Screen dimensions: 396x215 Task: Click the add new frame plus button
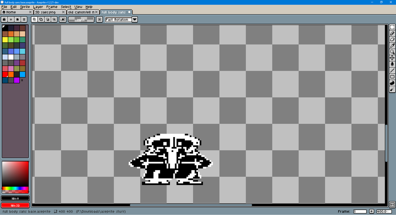(371, 211)
